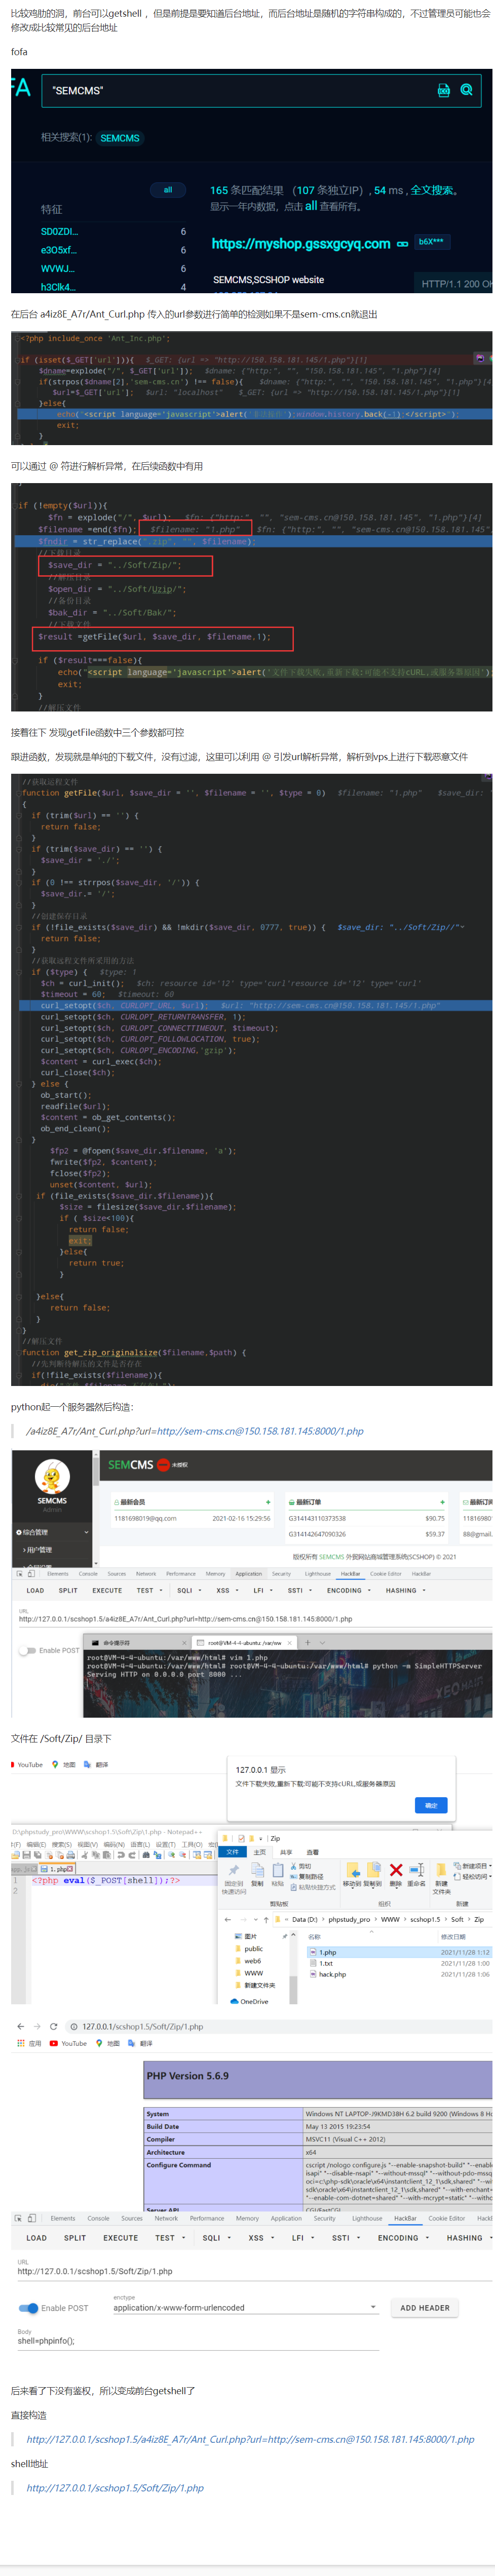Open the 文件 tab in the Explorer ribbon
495x2576 pixels.
click(232, 1852)
